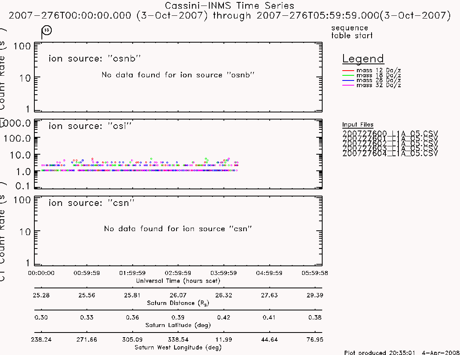Click the Input Files heading

tap(358, 125)
